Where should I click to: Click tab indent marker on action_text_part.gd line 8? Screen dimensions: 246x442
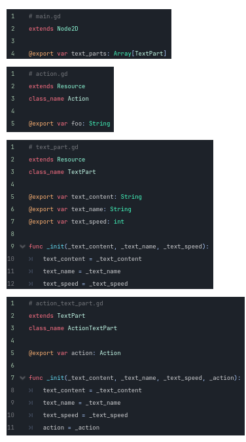(31, 390)
